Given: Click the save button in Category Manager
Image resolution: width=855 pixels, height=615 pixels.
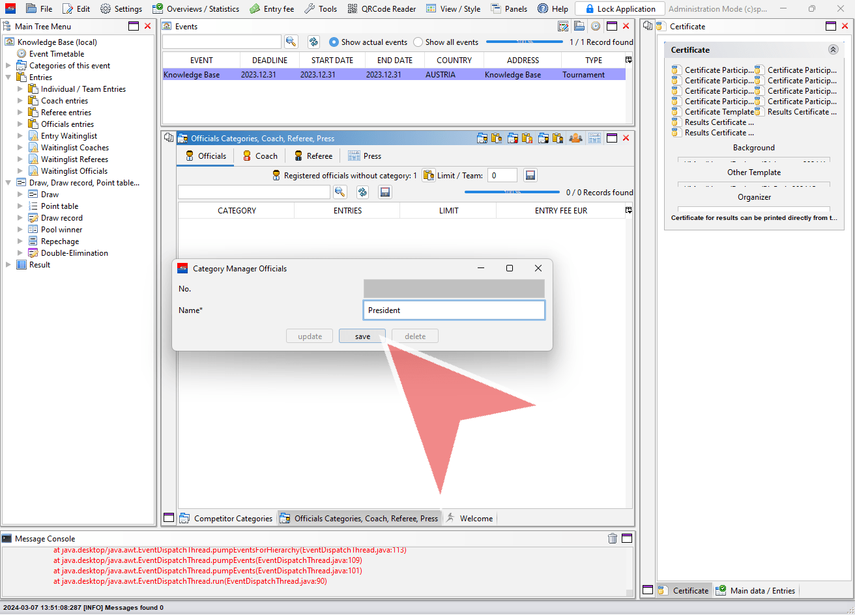Looking at the screenshot, I should pos(362,336).
